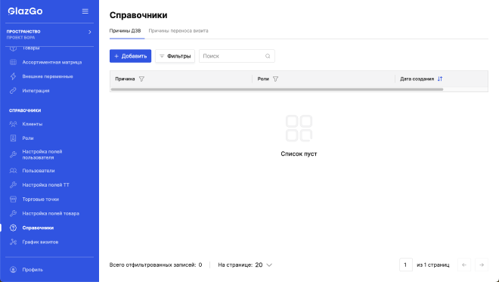499x282 pixels.
Task: Click the GlazGo logo
Action: pos(25,11)
